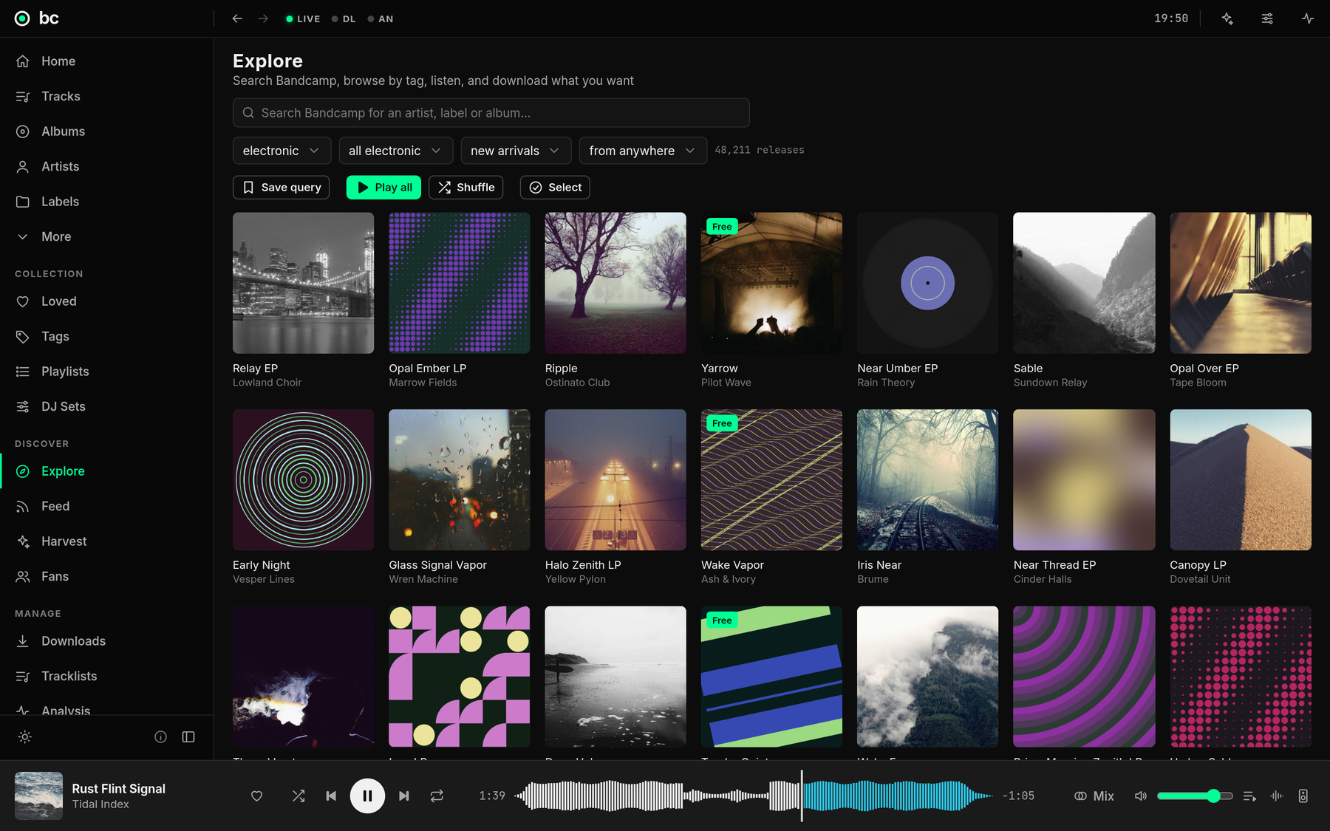Click the Save query button
The height and width of the screenshot is (831, 1330).
click(281, 187)
